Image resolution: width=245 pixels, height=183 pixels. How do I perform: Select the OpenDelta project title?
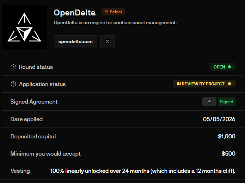74,13
